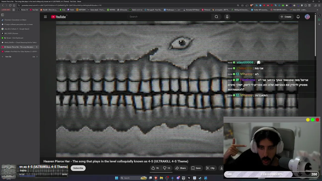Click the browser forward arrow
This screenshot has height=181, width=322.
[x=6, y=5]
